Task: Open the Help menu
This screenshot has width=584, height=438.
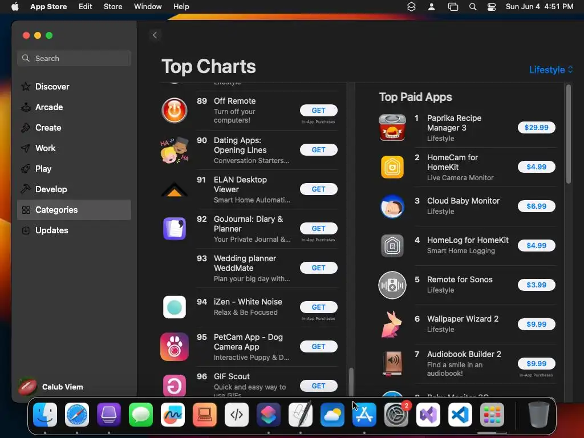Action: click(x=181, y=7)
